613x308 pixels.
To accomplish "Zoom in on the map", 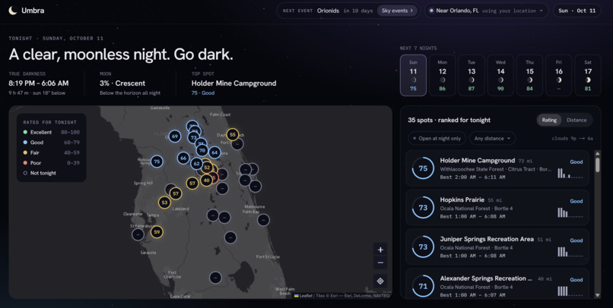I will pyautogui.click(x=380, y=250).
